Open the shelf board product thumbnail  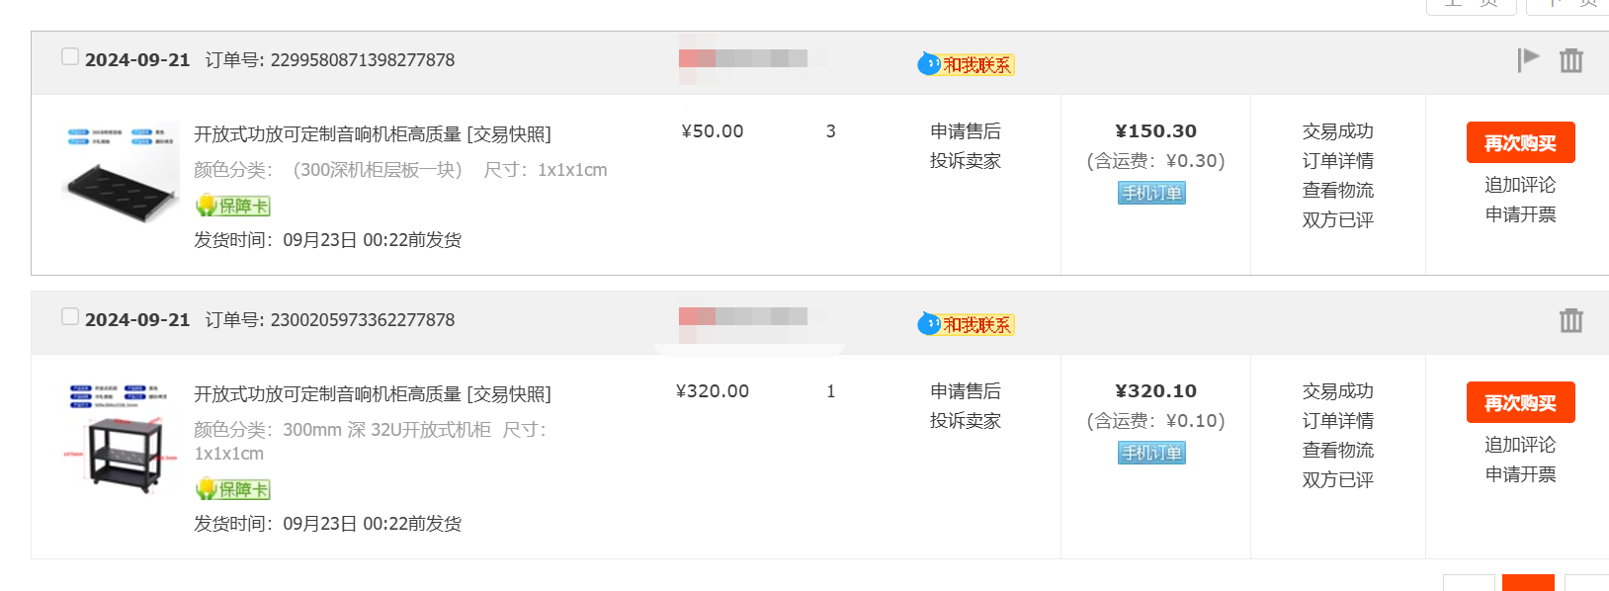[x=121, y=174]
